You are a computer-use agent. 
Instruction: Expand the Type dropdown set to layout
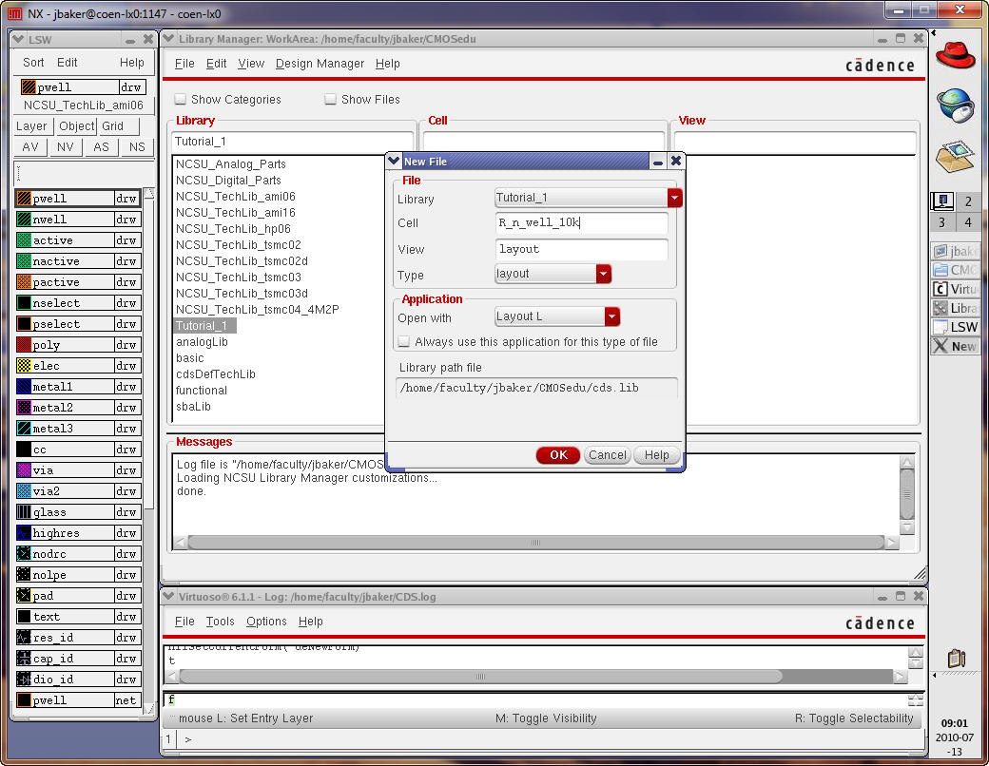pyautogui.click(x=603, y=274)
